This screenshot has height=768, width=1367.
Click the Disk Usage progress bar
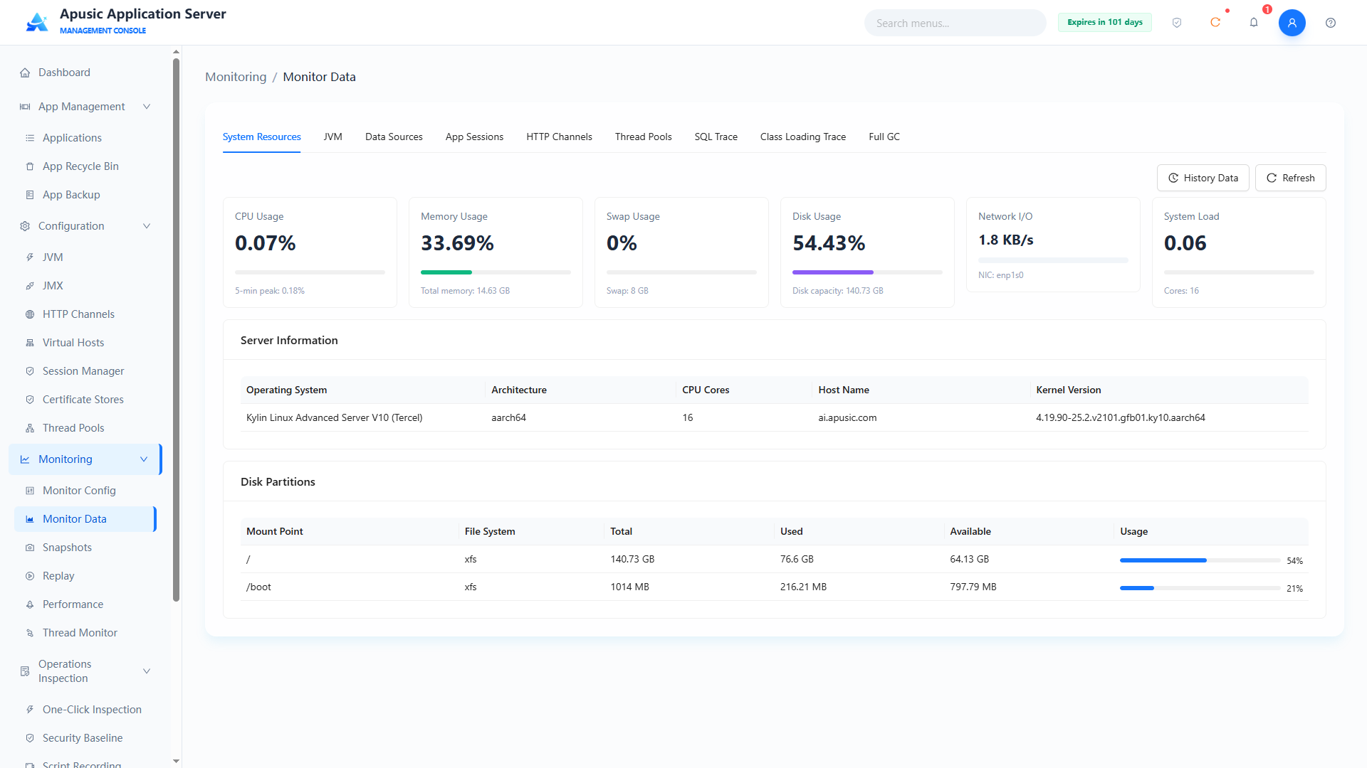867,272
